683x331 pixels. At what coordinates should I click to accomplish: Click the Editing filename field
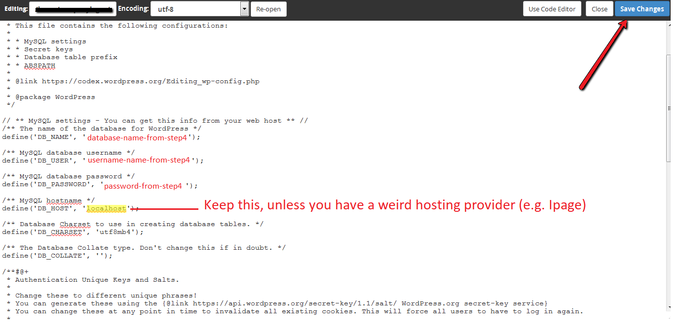(73, 8)
